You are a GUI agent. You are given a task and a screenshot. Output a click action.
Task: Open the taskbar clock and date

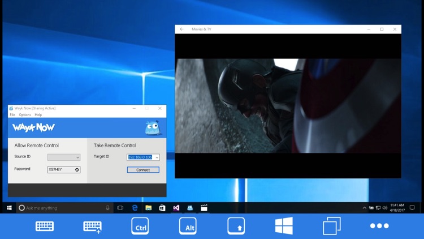(x=397, y=208)
